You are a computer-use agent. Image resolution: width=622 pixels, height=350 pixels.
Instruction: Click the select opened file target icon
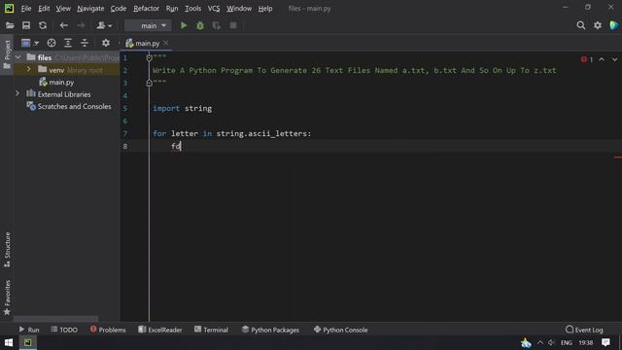coord(52,43)
